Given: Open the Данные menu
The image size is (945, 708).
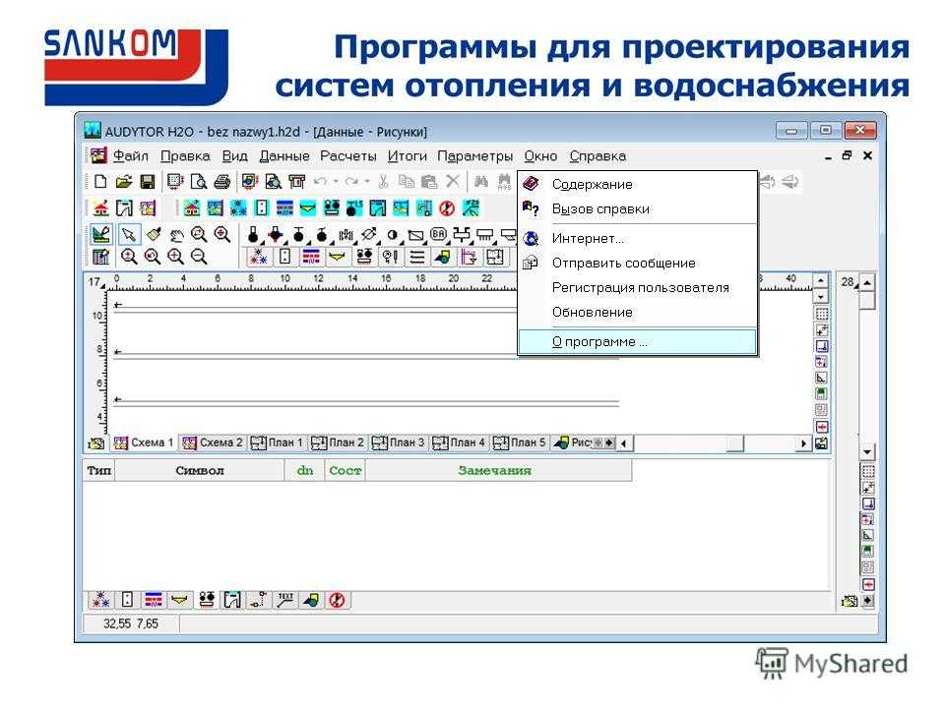Looking at the screenshot, I should [283, 156].
